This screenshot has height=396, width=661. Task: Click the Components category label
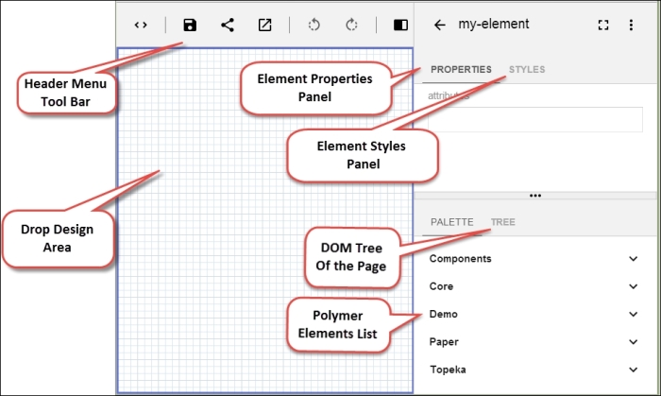tap(461, 259)
